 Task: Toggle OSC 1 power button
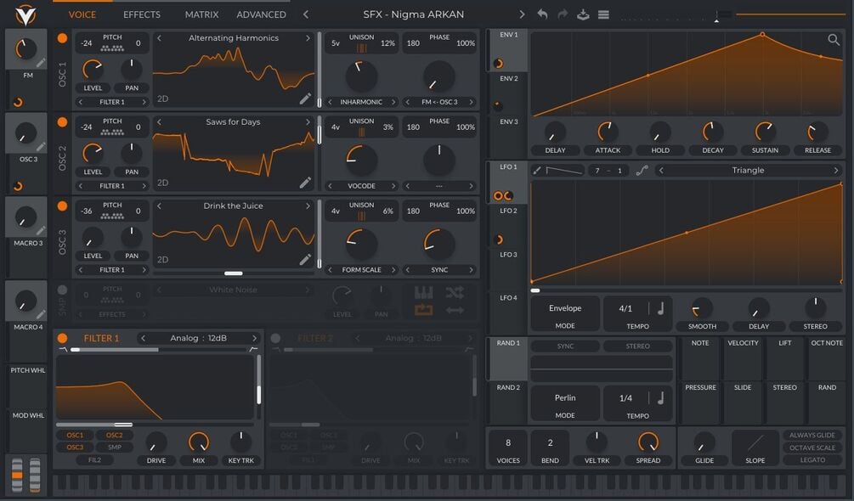[62, 38]
